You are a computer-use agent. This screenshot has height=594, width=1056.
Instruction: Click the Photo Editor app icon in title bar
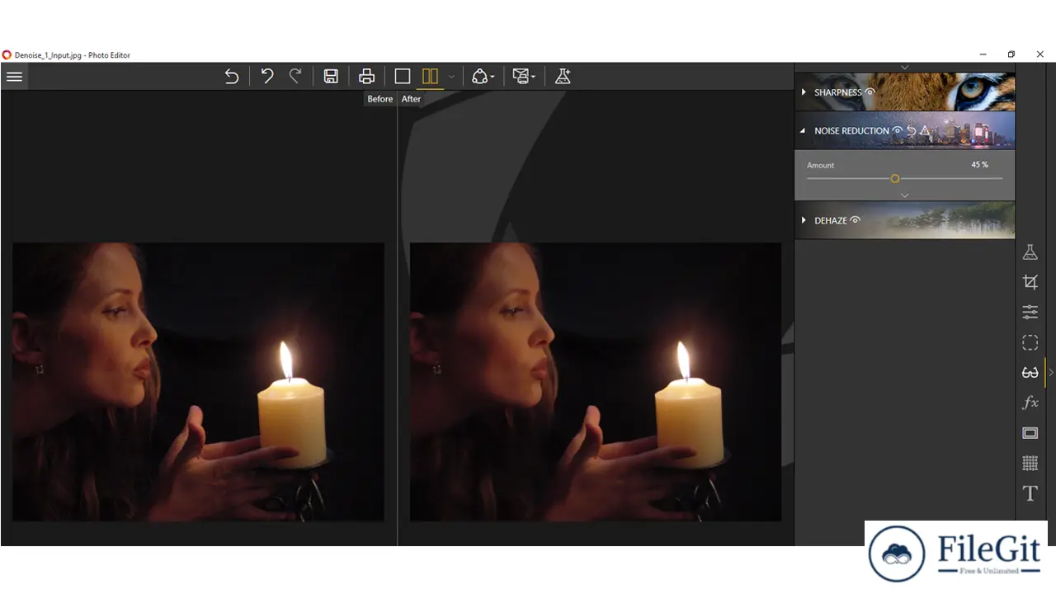pos(7,54)
